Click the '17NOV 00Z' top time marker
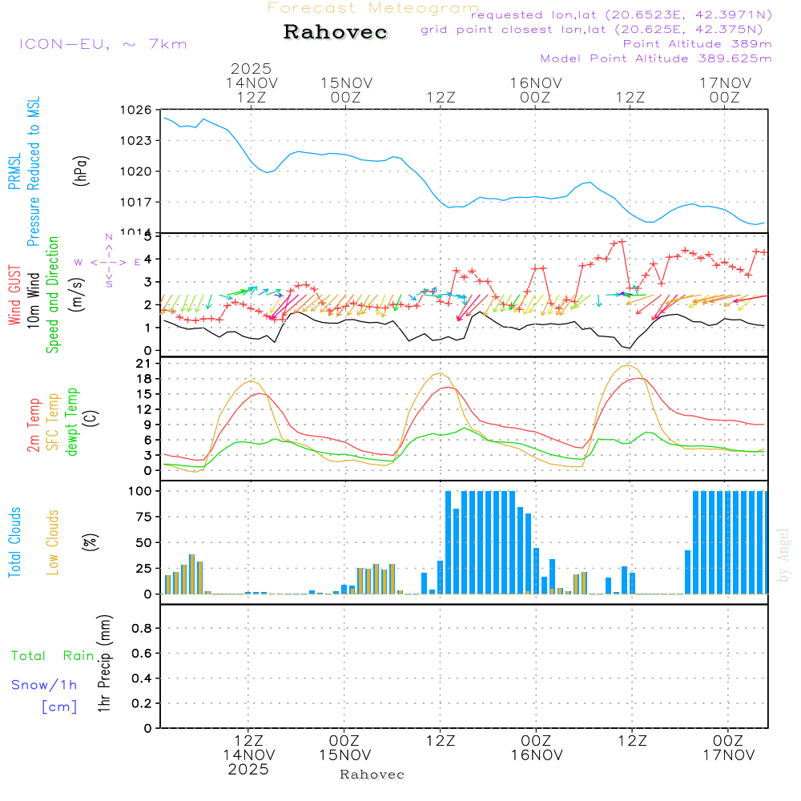This screenshot has width=801, height=801. [x=725, y=90]
